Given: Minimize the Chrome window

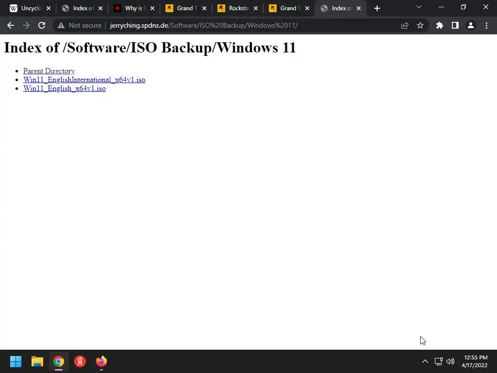Looking at the screenshot, I should (x=441, y=7).
